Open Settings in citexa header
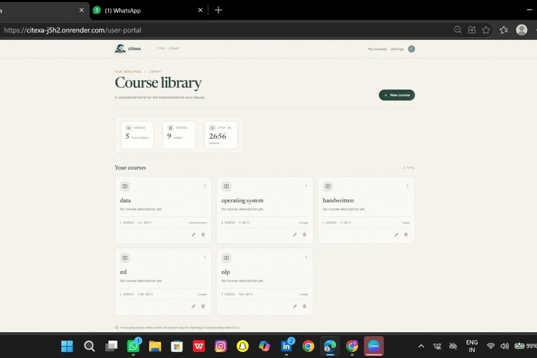This screenshot has height=358, width=537. coord(397,49)
